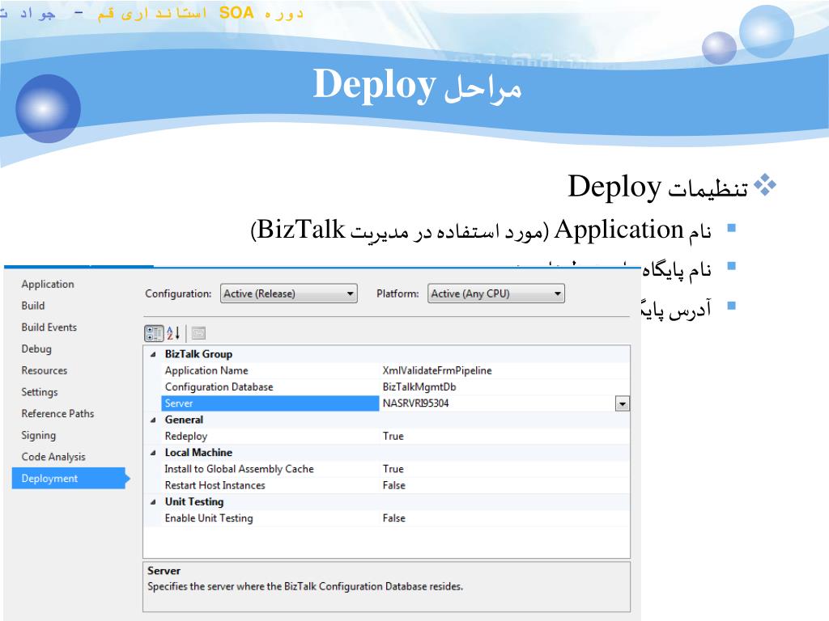Open the Build tab
Viewport: 829px width, 621px height.
coord(32,306)
